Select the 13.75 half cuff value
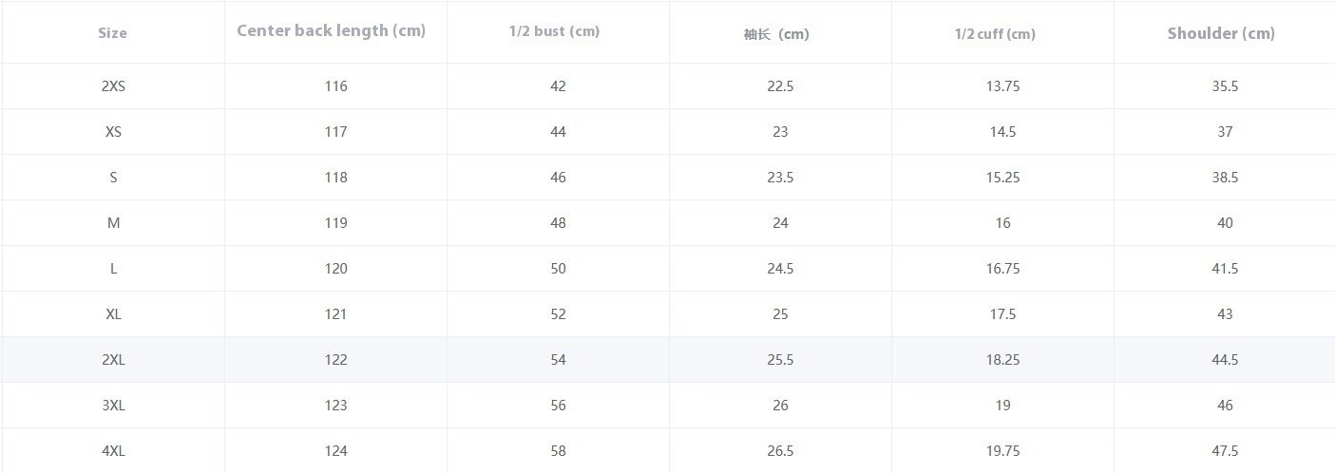1335x473 pixels. (x=1002, y=86)
